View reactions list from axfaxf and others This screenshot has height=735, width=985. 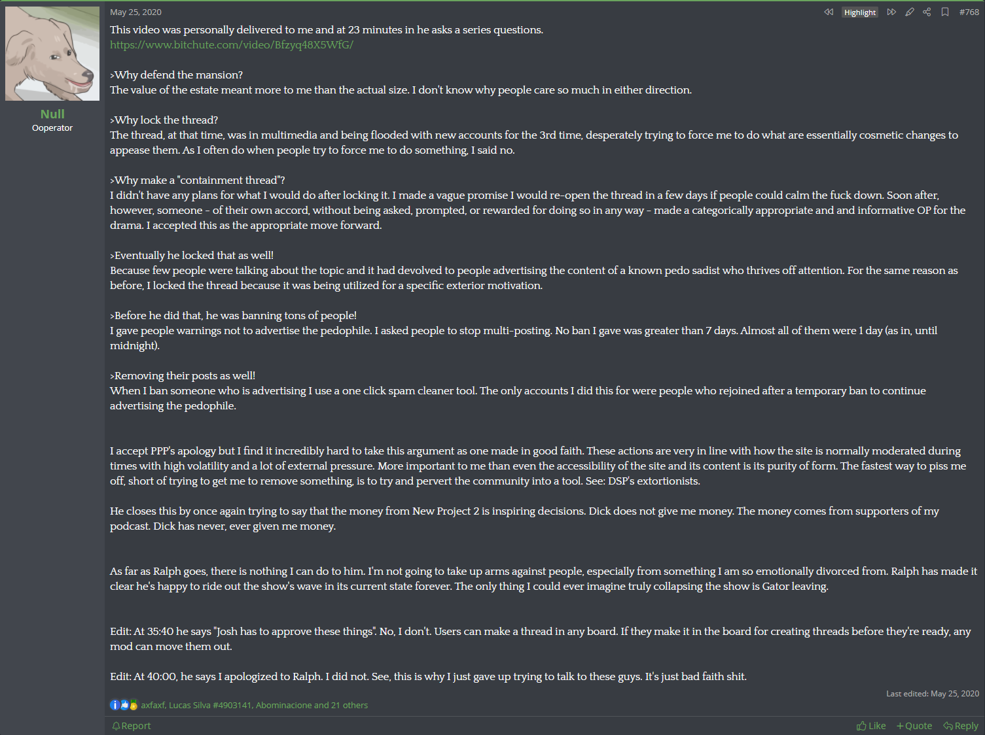[254, 705]
